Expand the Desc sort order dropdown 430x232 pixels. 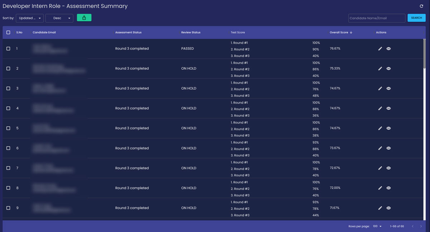(x=59, y=18)
